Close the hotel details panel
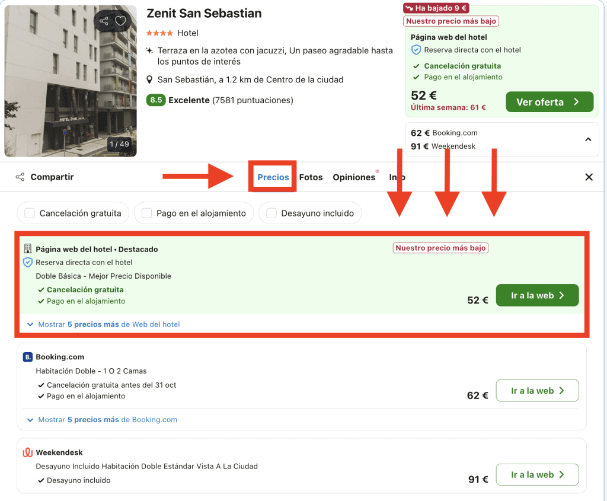 (589, 177)
